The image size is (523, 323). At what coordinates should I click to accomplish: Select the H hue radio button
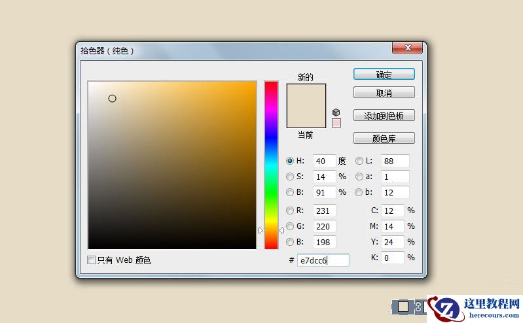[x=290, y=161]
